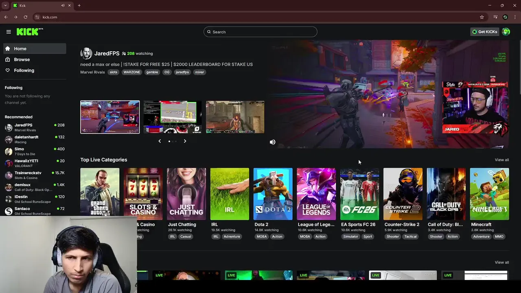The width and height of the screenshot is (521, 293).
Task: Open the Grand Theft Auto category card
Action: 100,192
